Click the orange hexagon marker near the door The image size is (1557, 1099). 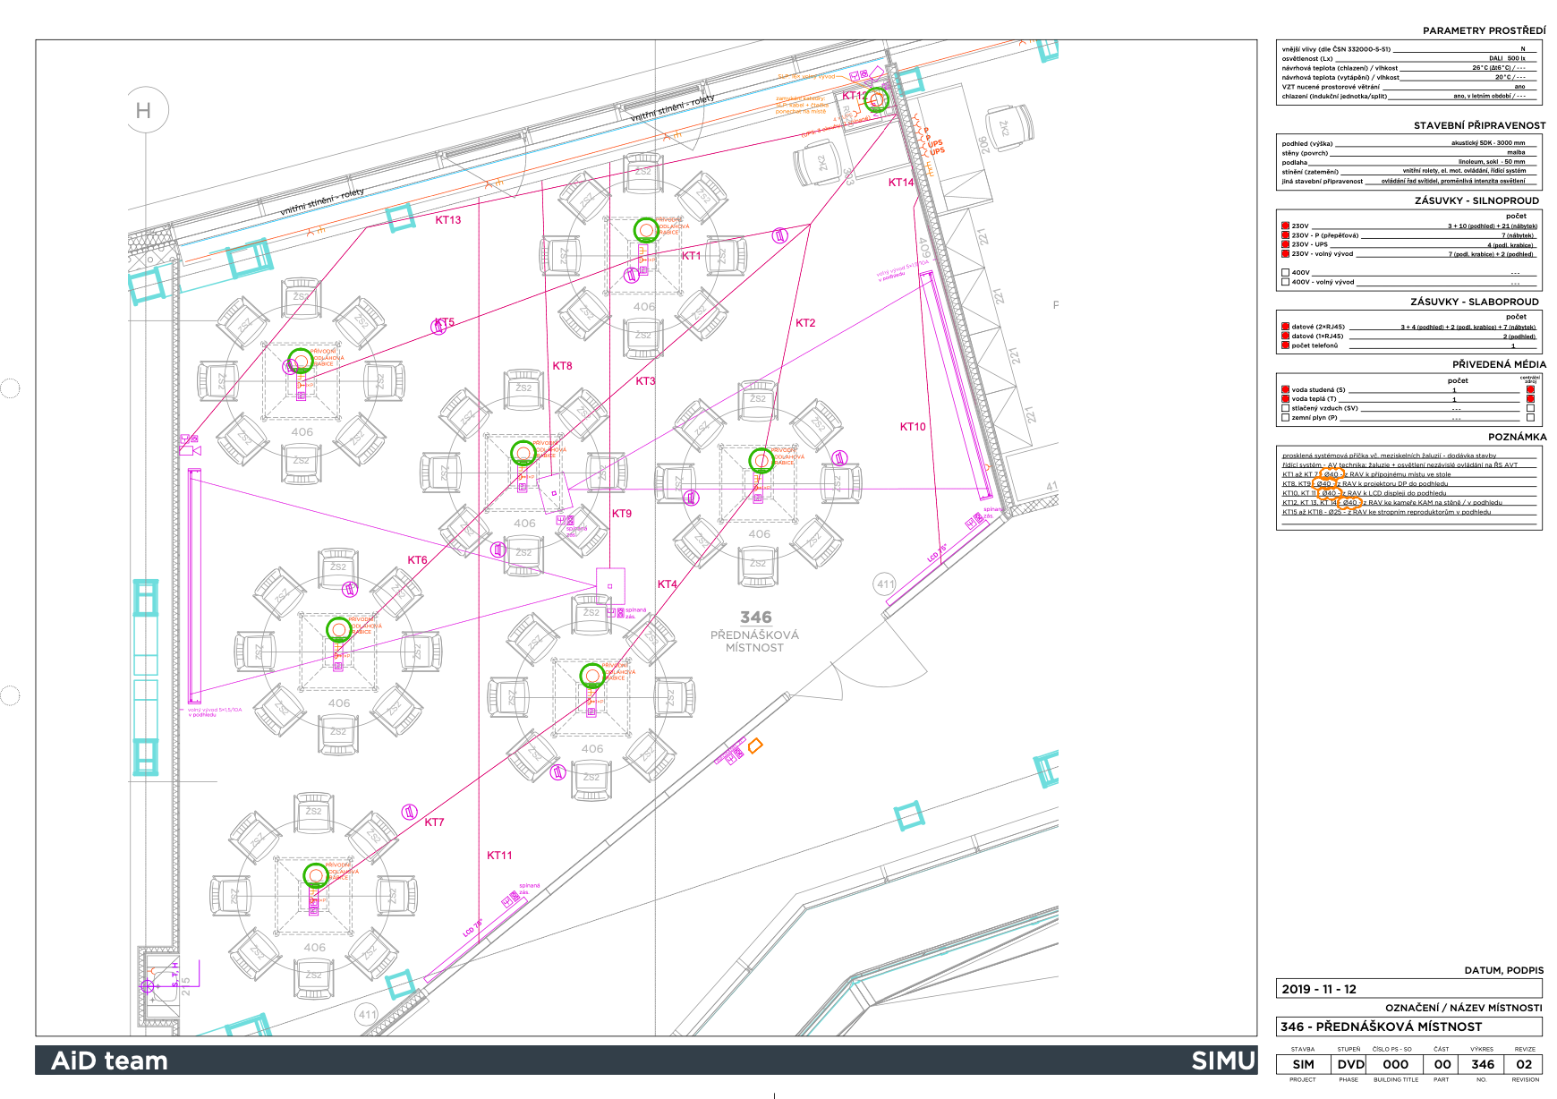tap(754, 745)
